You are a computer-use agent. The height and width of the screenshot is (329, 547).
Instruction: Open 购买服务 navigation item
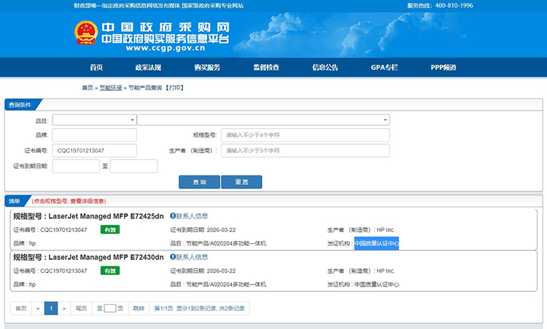coord(207,67)
